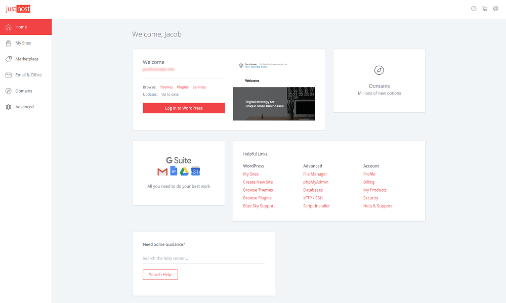
Task: Click Log in to WordPress button
Action: pos(184,108)
